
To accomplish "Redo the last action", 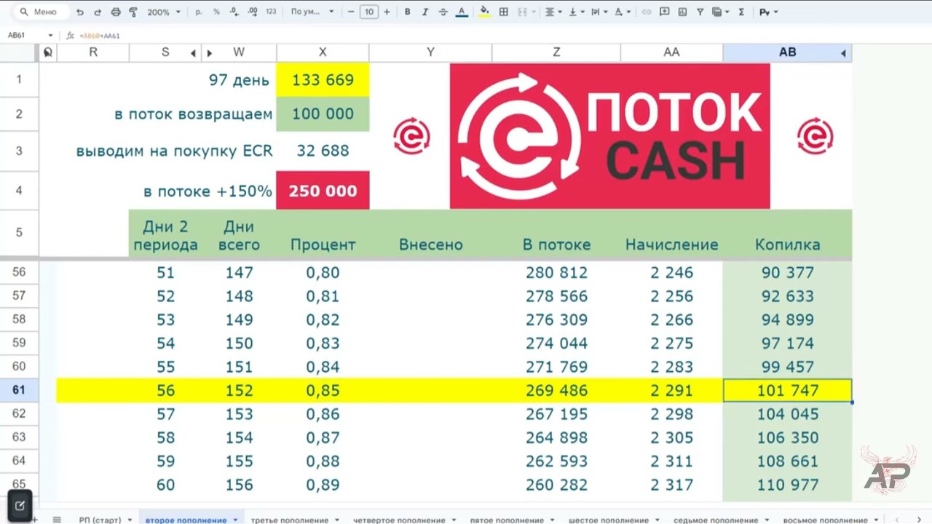I will point(98,12).
